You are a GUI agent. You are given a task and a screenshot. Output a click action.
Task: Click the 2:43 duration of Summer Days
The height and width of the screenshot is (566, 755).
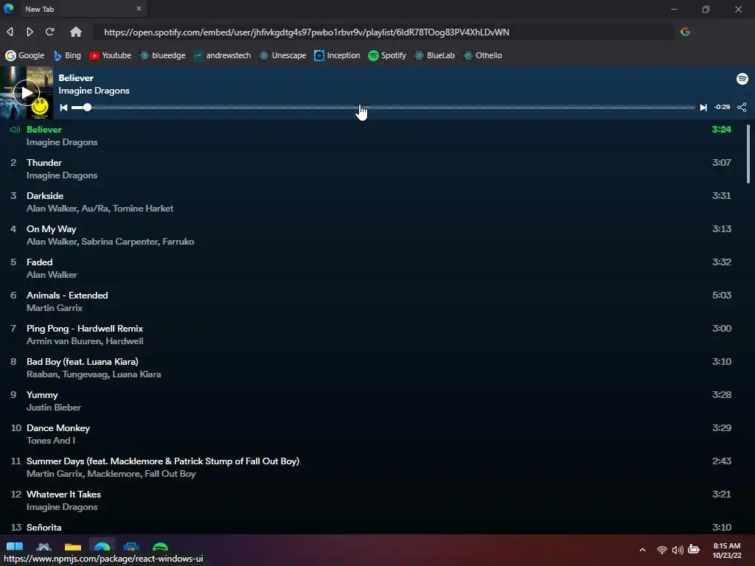[721, 461]
